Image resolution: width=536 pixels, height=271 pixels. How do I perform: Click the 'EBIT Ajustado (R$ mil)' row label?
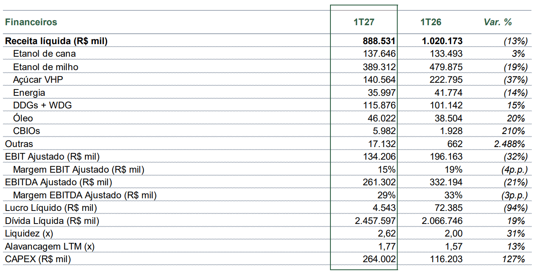click(53, 157)
